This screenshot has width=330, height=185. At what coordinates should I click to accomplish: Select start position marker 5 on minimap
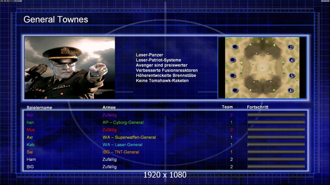[x=292, y=76]
